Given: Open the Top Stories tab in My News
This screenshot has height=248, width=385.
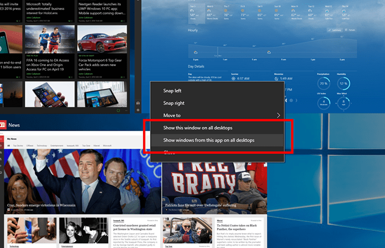Looking at the screenshot, I should (x=18, y=146).
